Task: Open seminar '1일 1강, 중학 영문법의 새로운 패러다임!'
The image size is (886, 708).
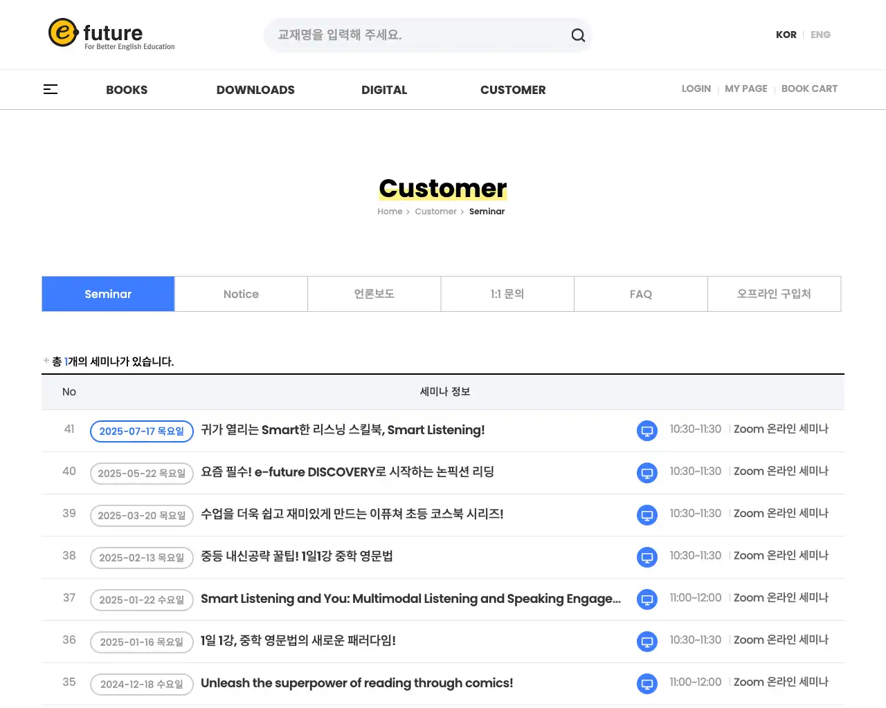Action: [298, 641]
